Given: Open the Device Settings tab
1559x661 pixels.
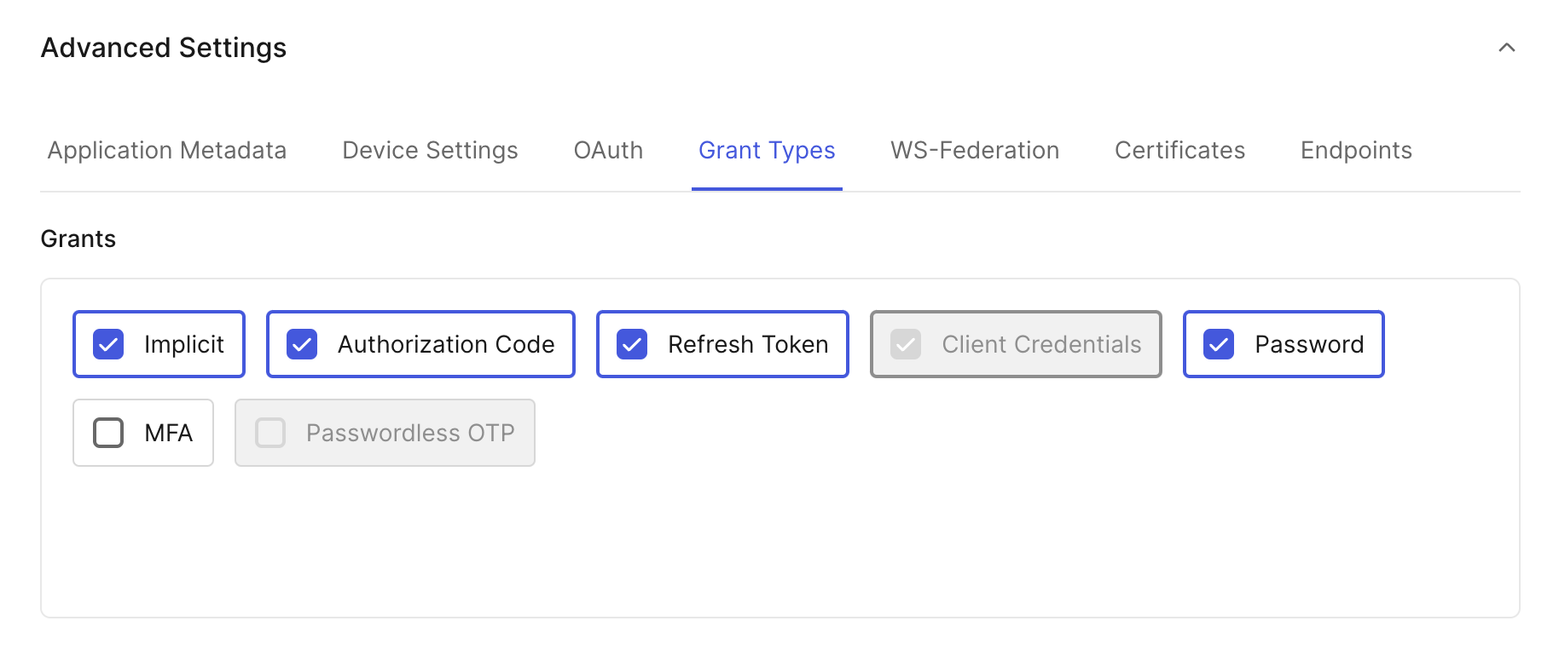Looking at the screenshot, I should [429, 150].
